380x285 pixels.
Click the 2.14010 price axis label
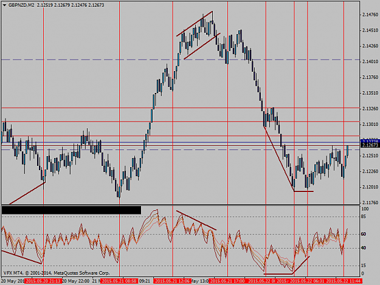pos(370,62)
